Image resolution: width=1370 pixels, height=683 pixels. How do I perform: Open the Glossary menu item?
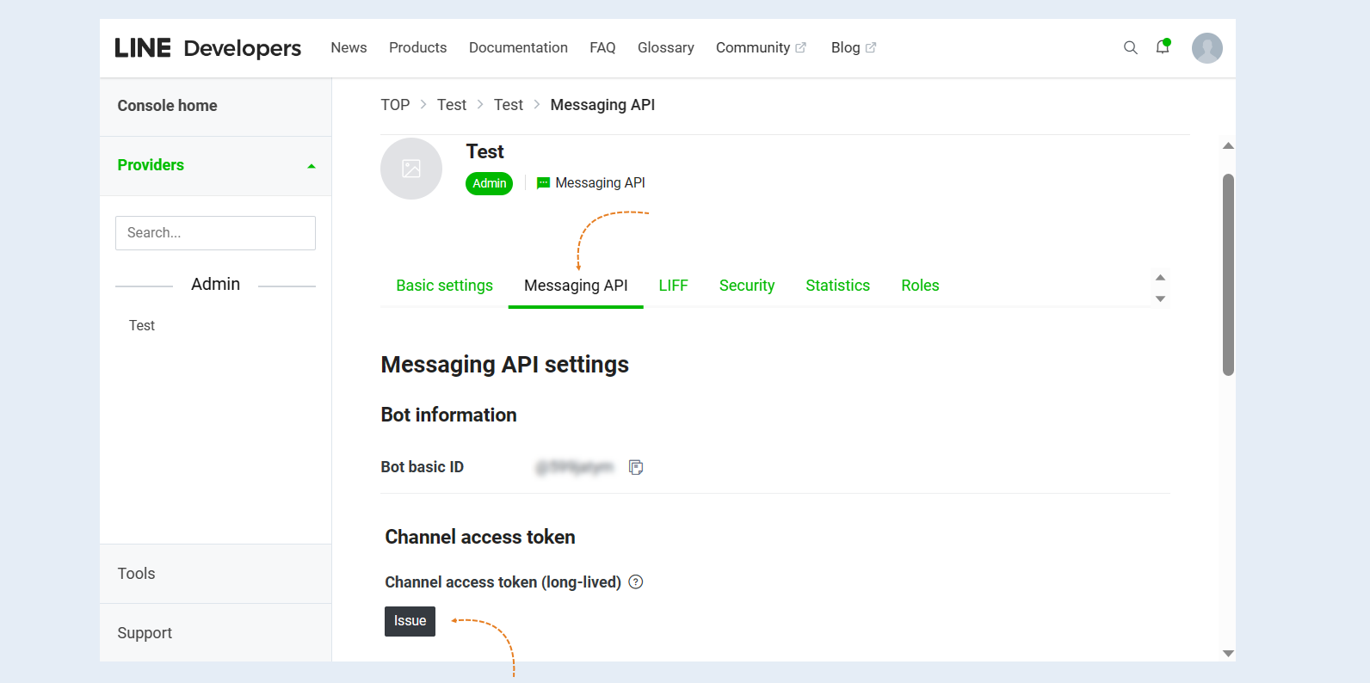coord(665,48)
